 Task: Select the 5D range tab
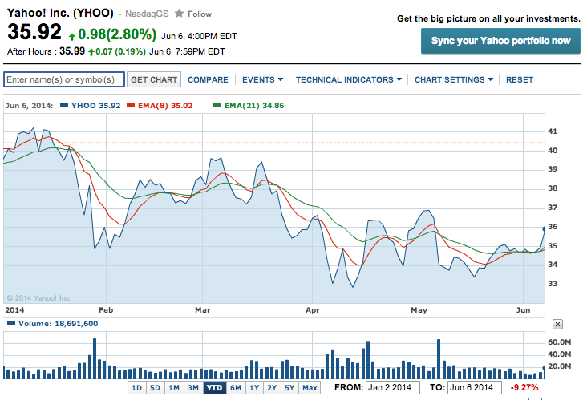pos(155,388)
